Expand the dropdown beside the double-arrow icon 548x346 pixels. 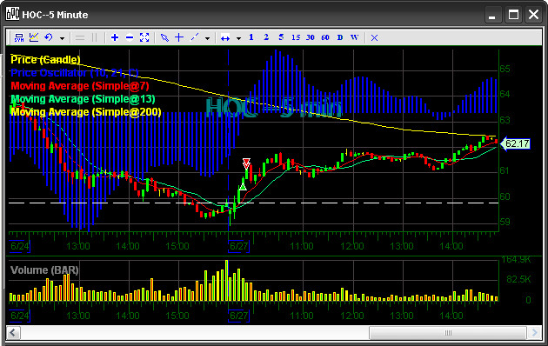pos(238,38)
